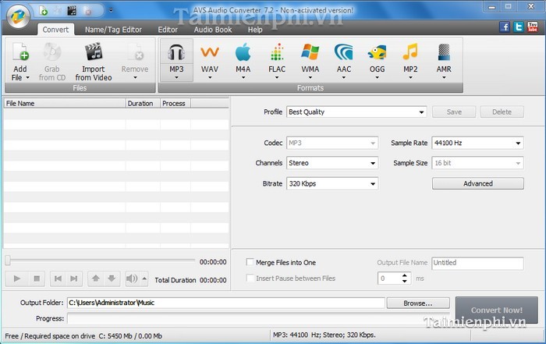546x344 pixels.
Task: Expand the MP3 format options arrow
Action: click(176, 78)
